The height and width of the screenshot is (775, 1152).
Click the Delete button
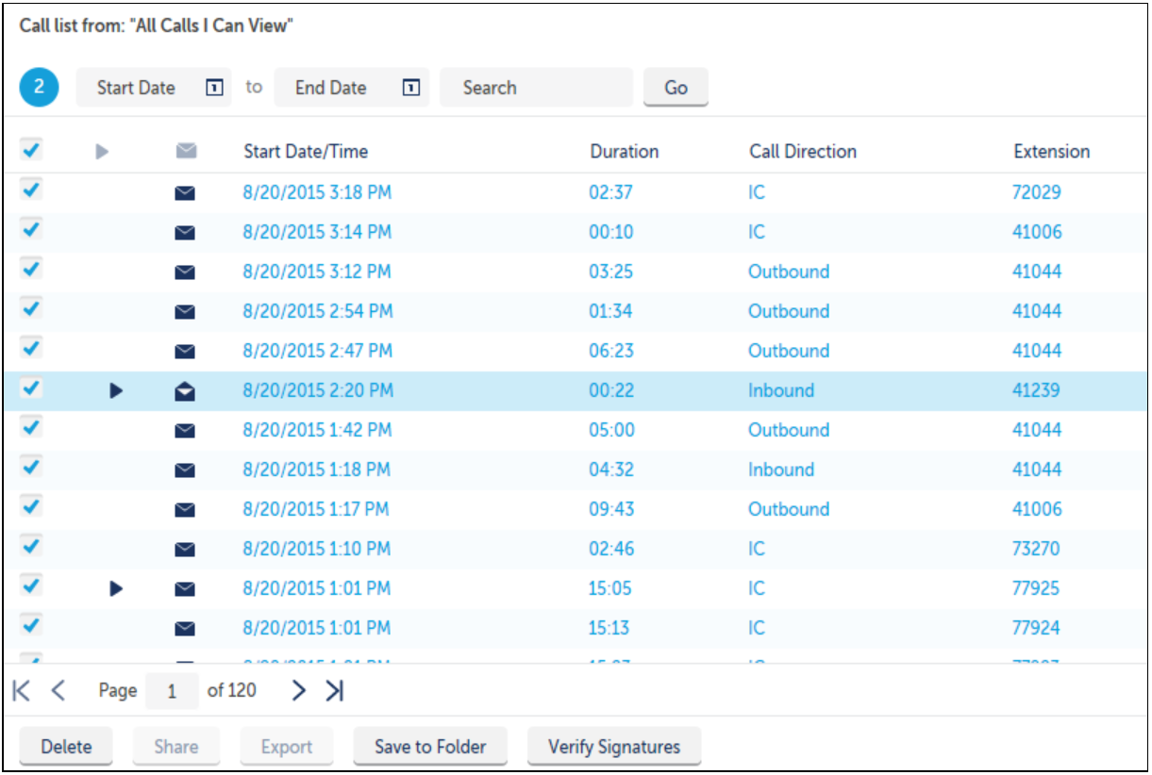tap(66, 747)
